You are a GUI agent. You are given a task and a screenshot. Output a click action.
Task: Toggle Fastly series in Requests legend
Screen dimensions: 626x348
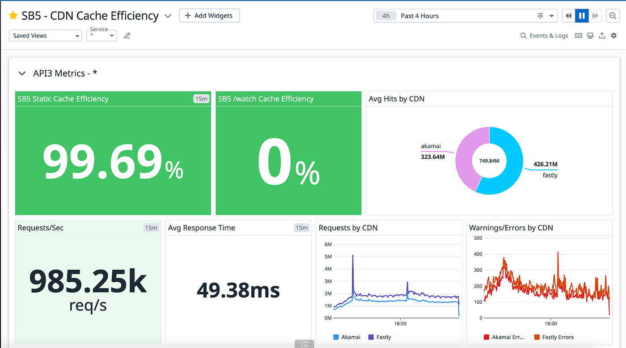[380, 337]
